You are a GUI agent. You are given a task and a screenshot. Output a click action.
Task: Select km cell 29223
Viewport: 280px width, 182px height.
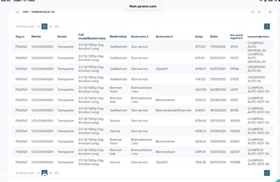coord(234,58)
